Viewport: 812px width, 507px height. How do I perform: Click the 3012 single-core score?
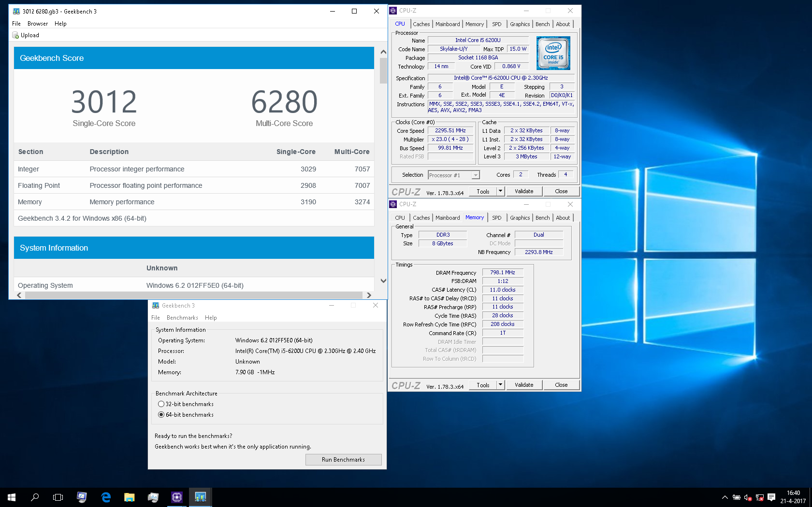click(x=104, y=102)
